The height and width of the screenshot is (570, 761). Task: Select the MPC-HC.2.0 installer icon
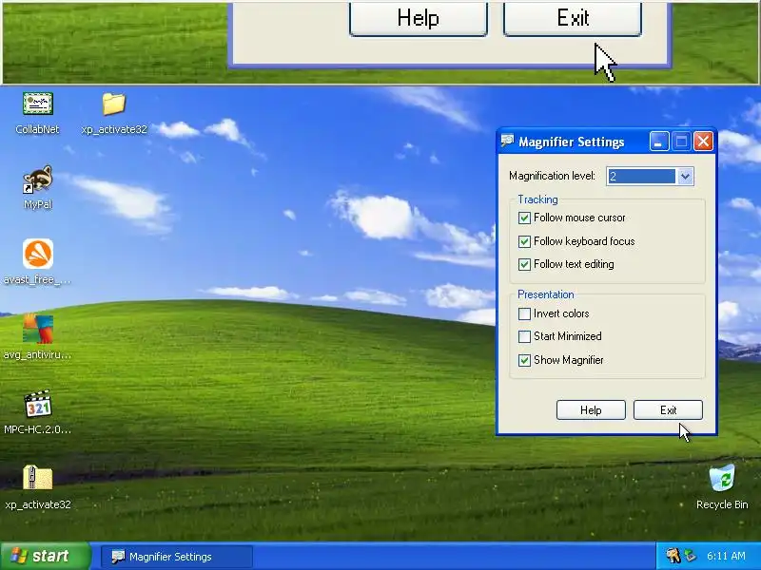coord(38,404)
